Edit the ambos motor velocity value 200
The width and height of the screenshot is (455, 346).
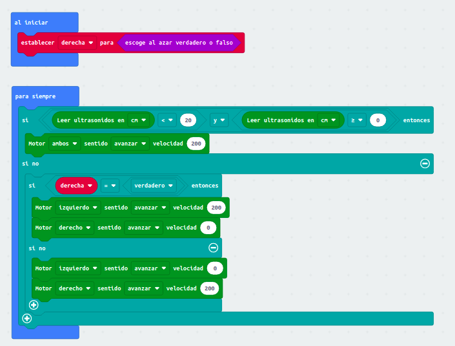click(x=196, y=144)
